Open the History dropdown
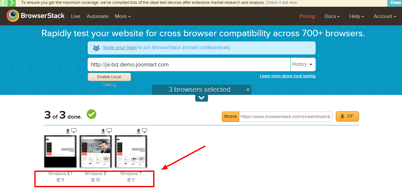402x193 pixels. pyautogui.click(x=303, y=64)
